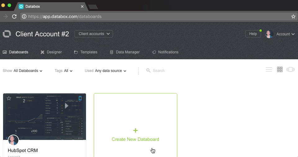
Task: Click the Help button
Action: pyautogui.click(x=253, y=34)
